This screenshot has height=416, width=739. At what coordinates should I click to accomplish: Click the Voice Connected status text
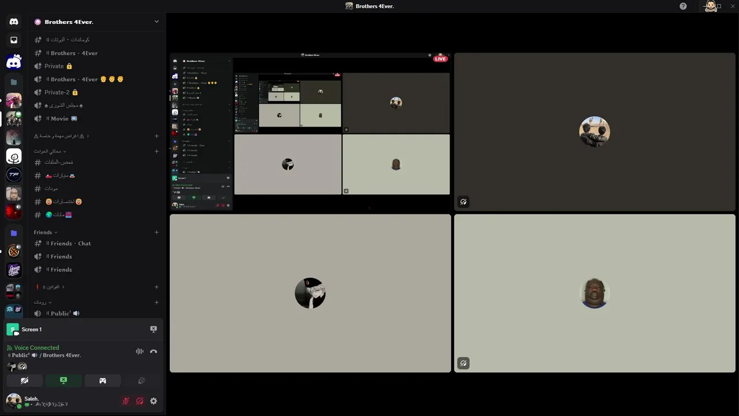pyautogui.click(x=36, y=348)
